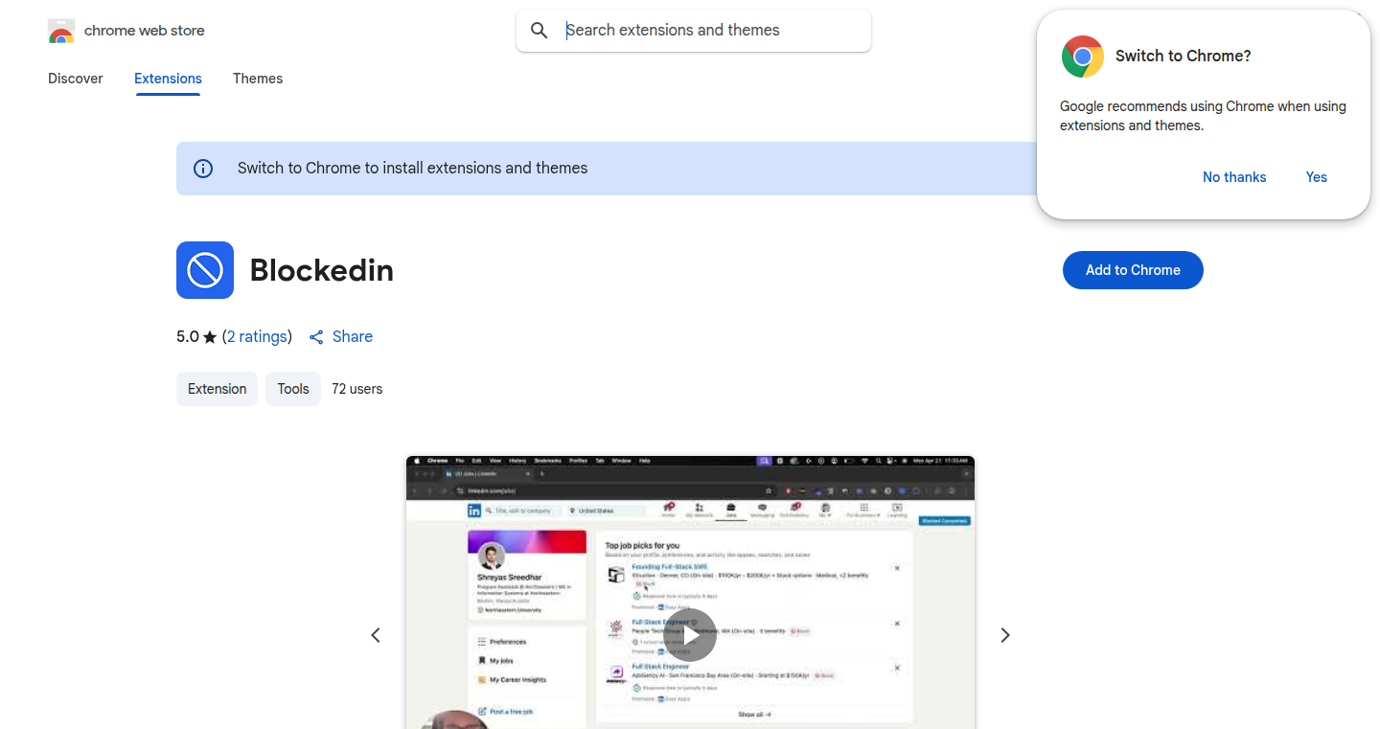Click the info icon in the blue banner
Image resolution: width=1380 pixels, height=729 pixels.
tap(203, 169)
